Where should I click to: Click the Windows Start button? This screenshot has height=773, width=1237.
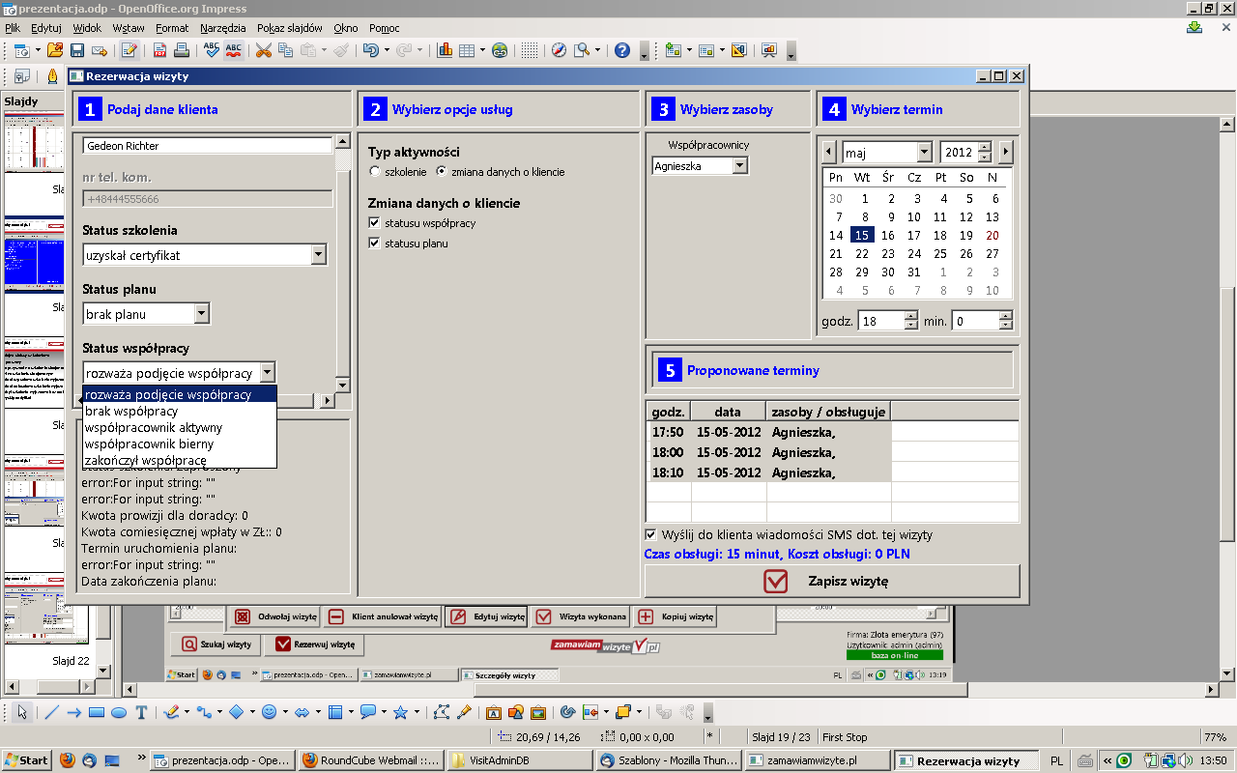coord(27,760)
